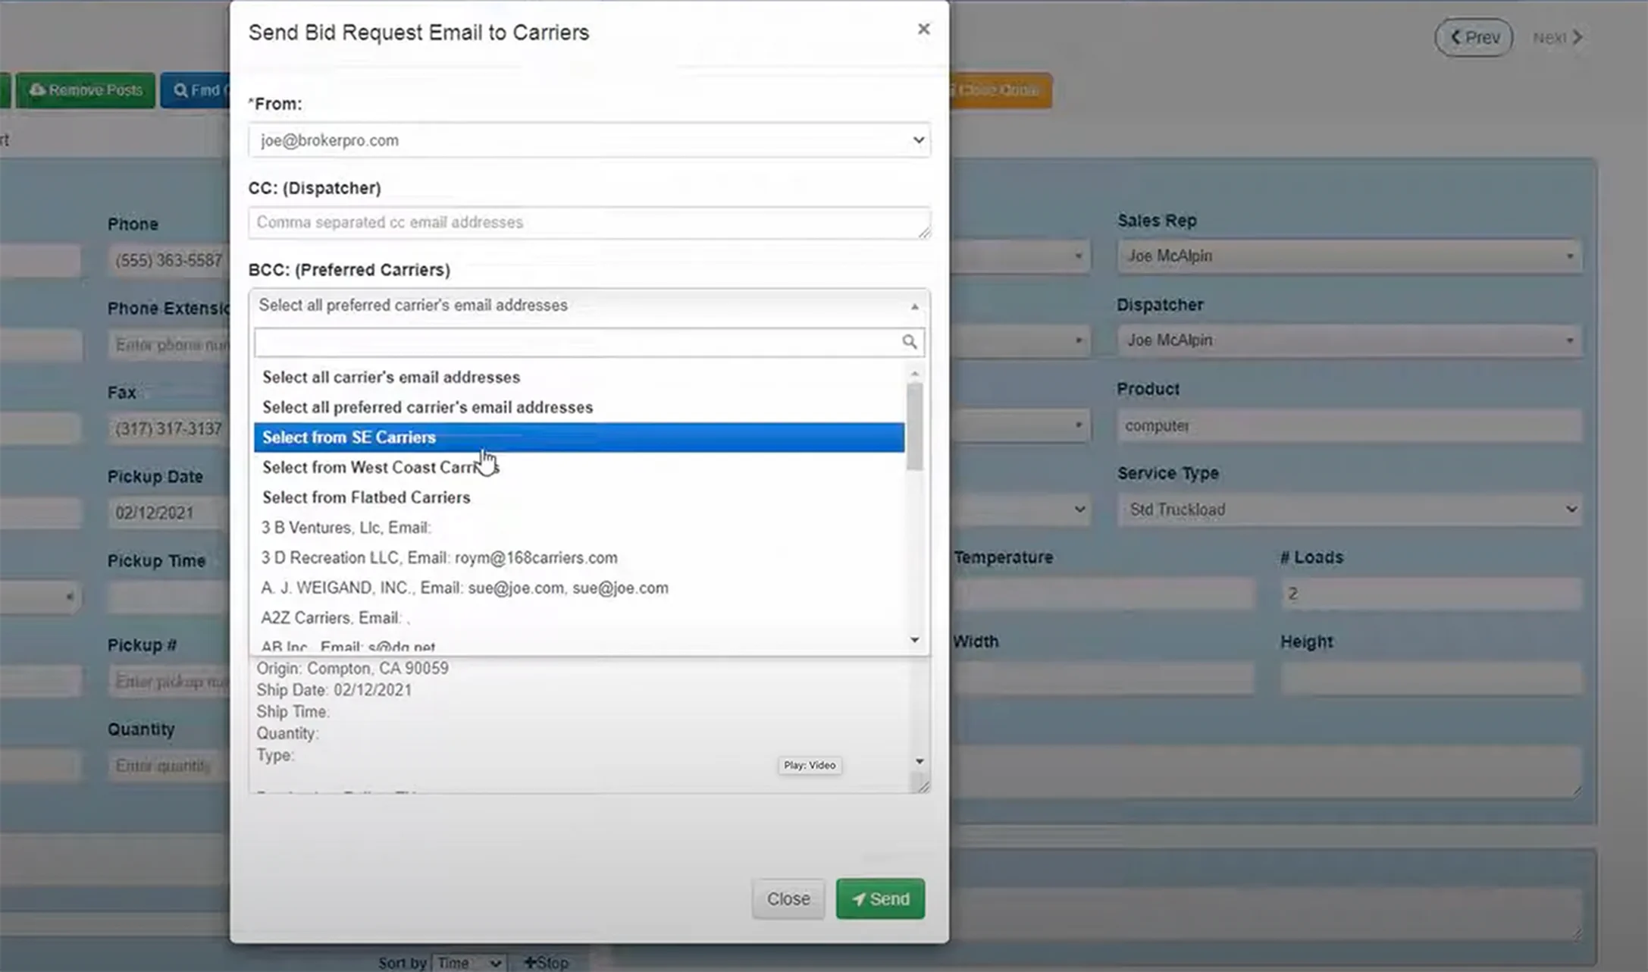Click the Remove Posts button
Screen dimensions: 1648x972
point(86,90)
